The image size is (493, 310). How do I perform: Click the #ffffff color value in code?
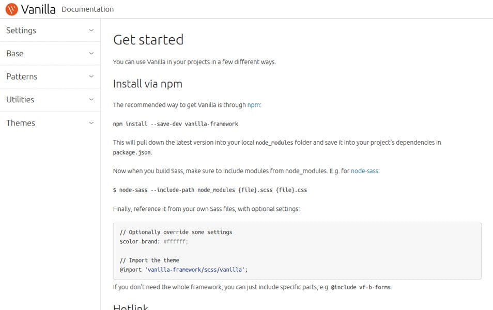pos(175,241)
